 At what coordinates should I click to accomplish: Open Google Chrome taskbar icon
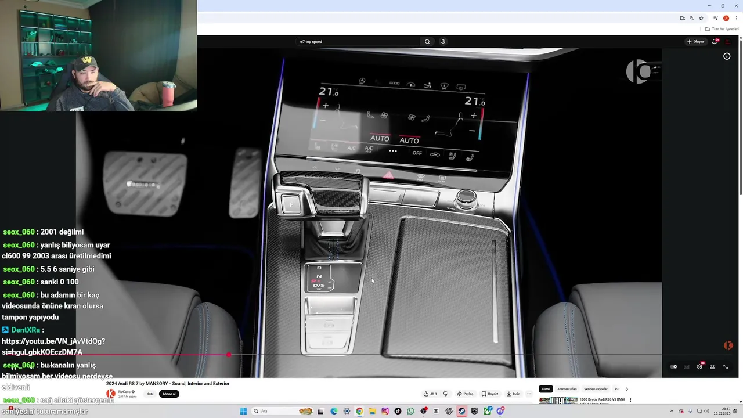(x=359, y=411)
